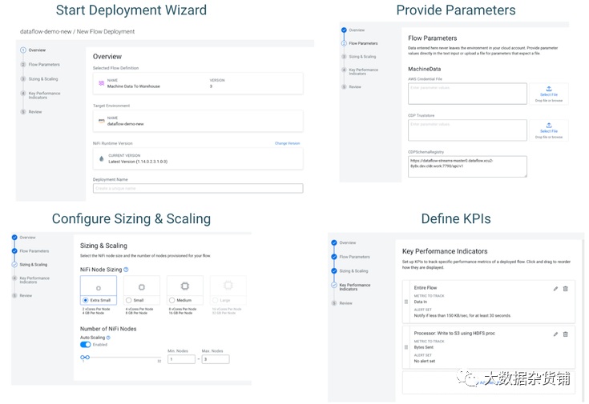Focus the CDP Truststore parameter box

[467, 130]
